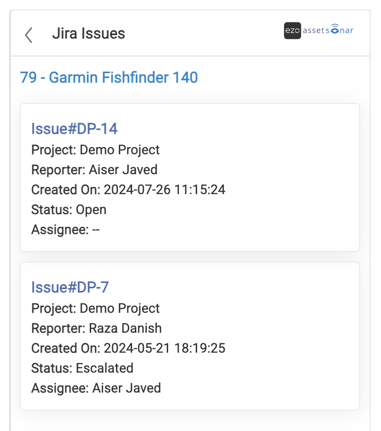
Task: Click the Project line in the DP-7 card
Action: pyautogui.click(x=95, y=309)
